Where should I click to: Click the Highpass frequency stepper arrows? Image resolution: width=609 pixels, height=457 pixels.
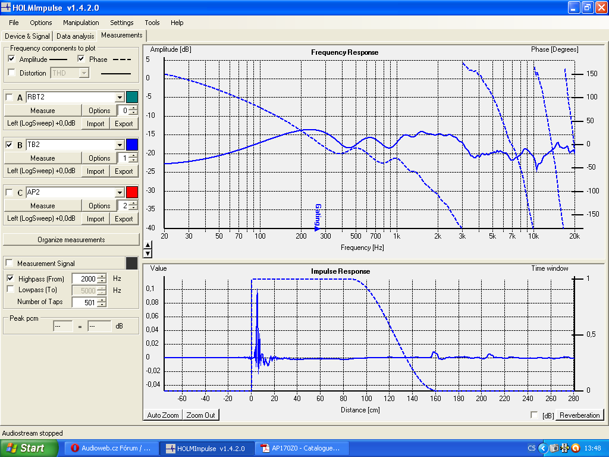tap(102, 278)
